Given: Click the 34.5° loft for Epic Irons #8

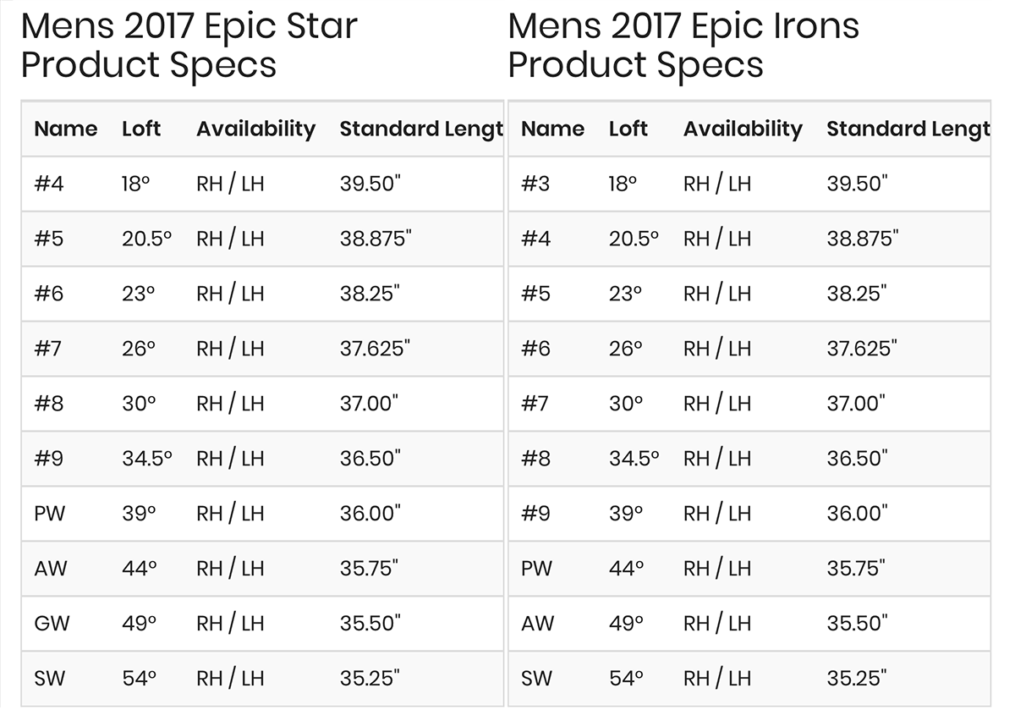Looking at the screenshot, I should 634,459.
